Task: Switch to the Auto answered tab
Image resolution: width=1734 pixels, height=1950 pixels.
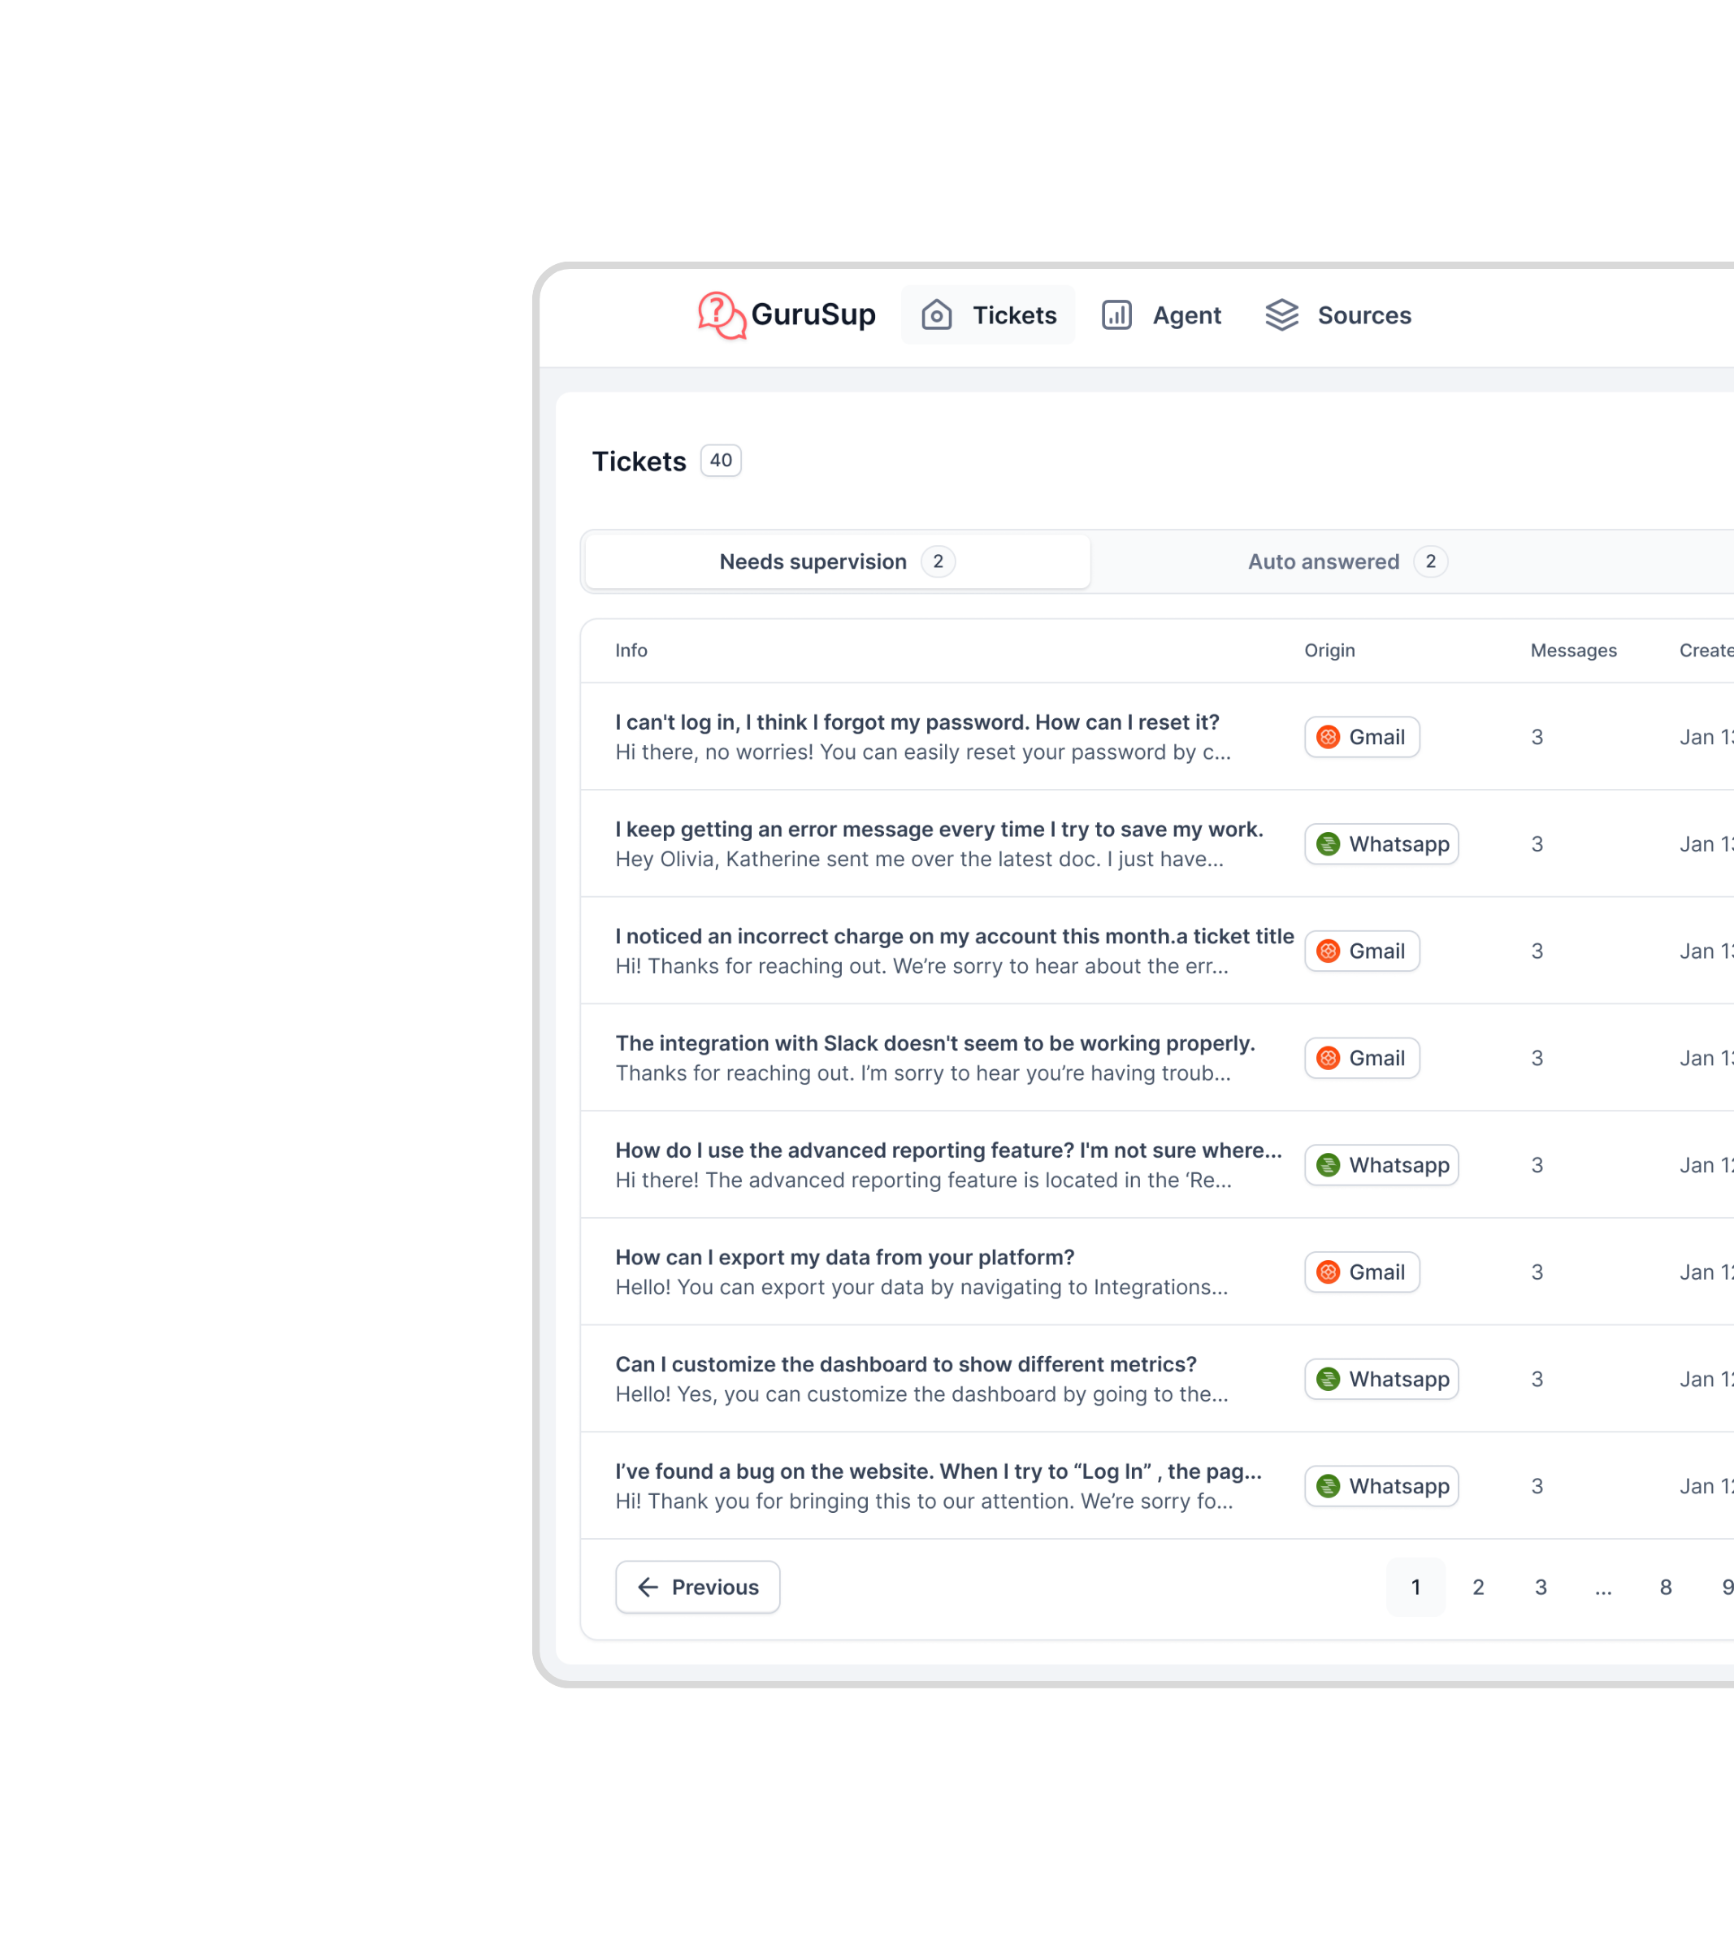Action: tap(1347, 561)
